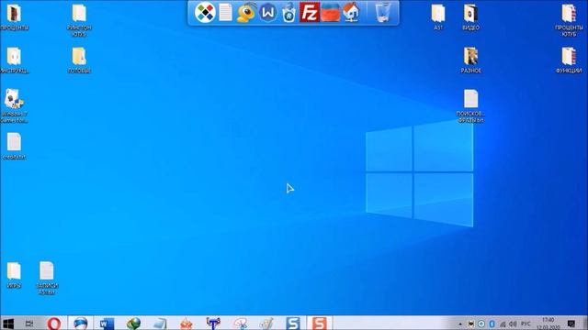Open the network signal tray icon
Screen dimensions: 588x330
(503, 324)
